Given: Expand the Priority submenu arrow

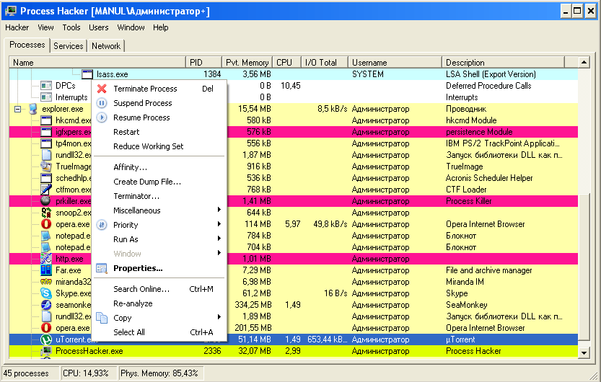Looking at the screenshot, I should pos(219,224).
